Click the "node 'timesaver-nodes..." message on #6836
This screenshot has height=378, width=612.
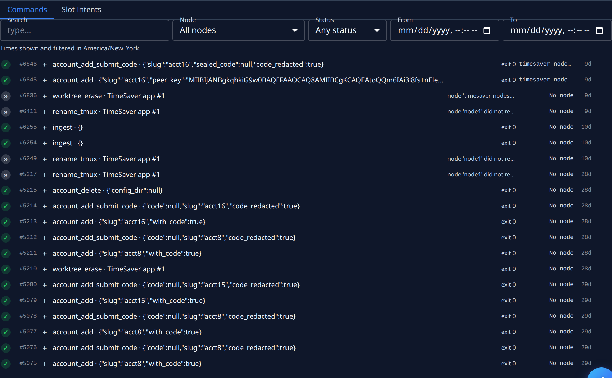(481, 96)
